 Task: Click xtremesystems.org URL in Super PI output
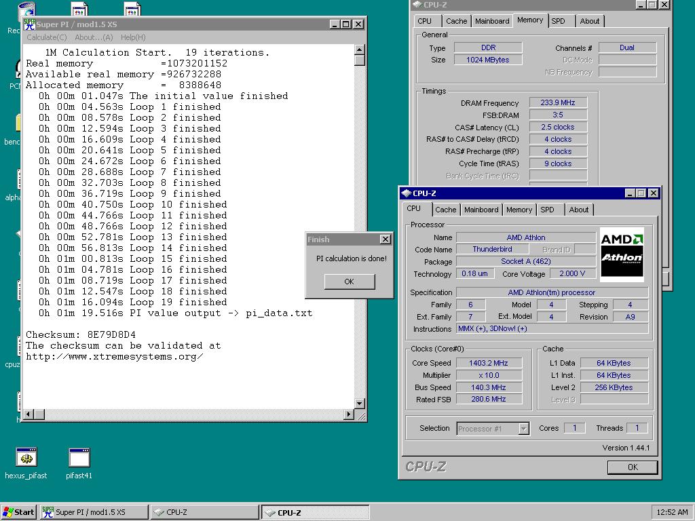(x=114, y=357)
